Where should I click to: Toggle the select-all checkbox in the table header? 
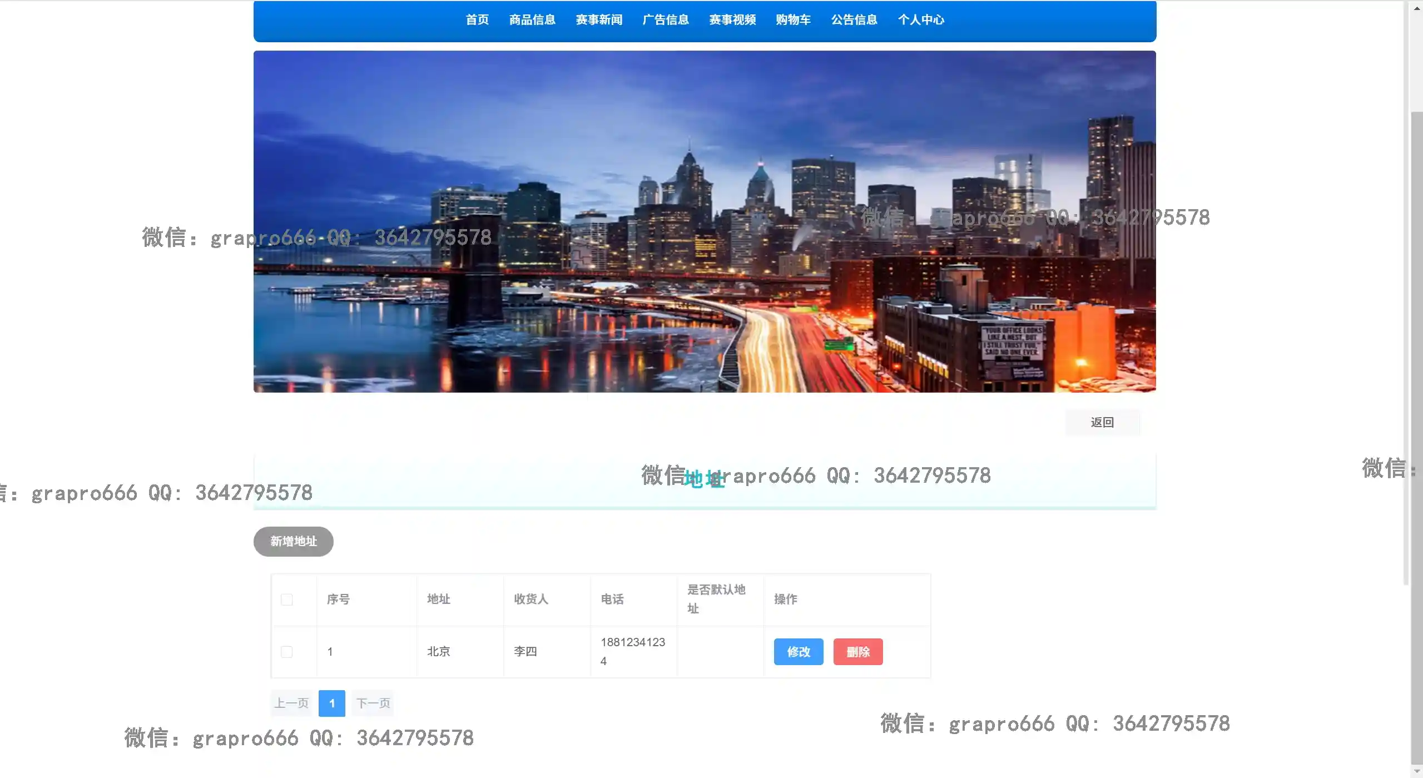(287, 599)
